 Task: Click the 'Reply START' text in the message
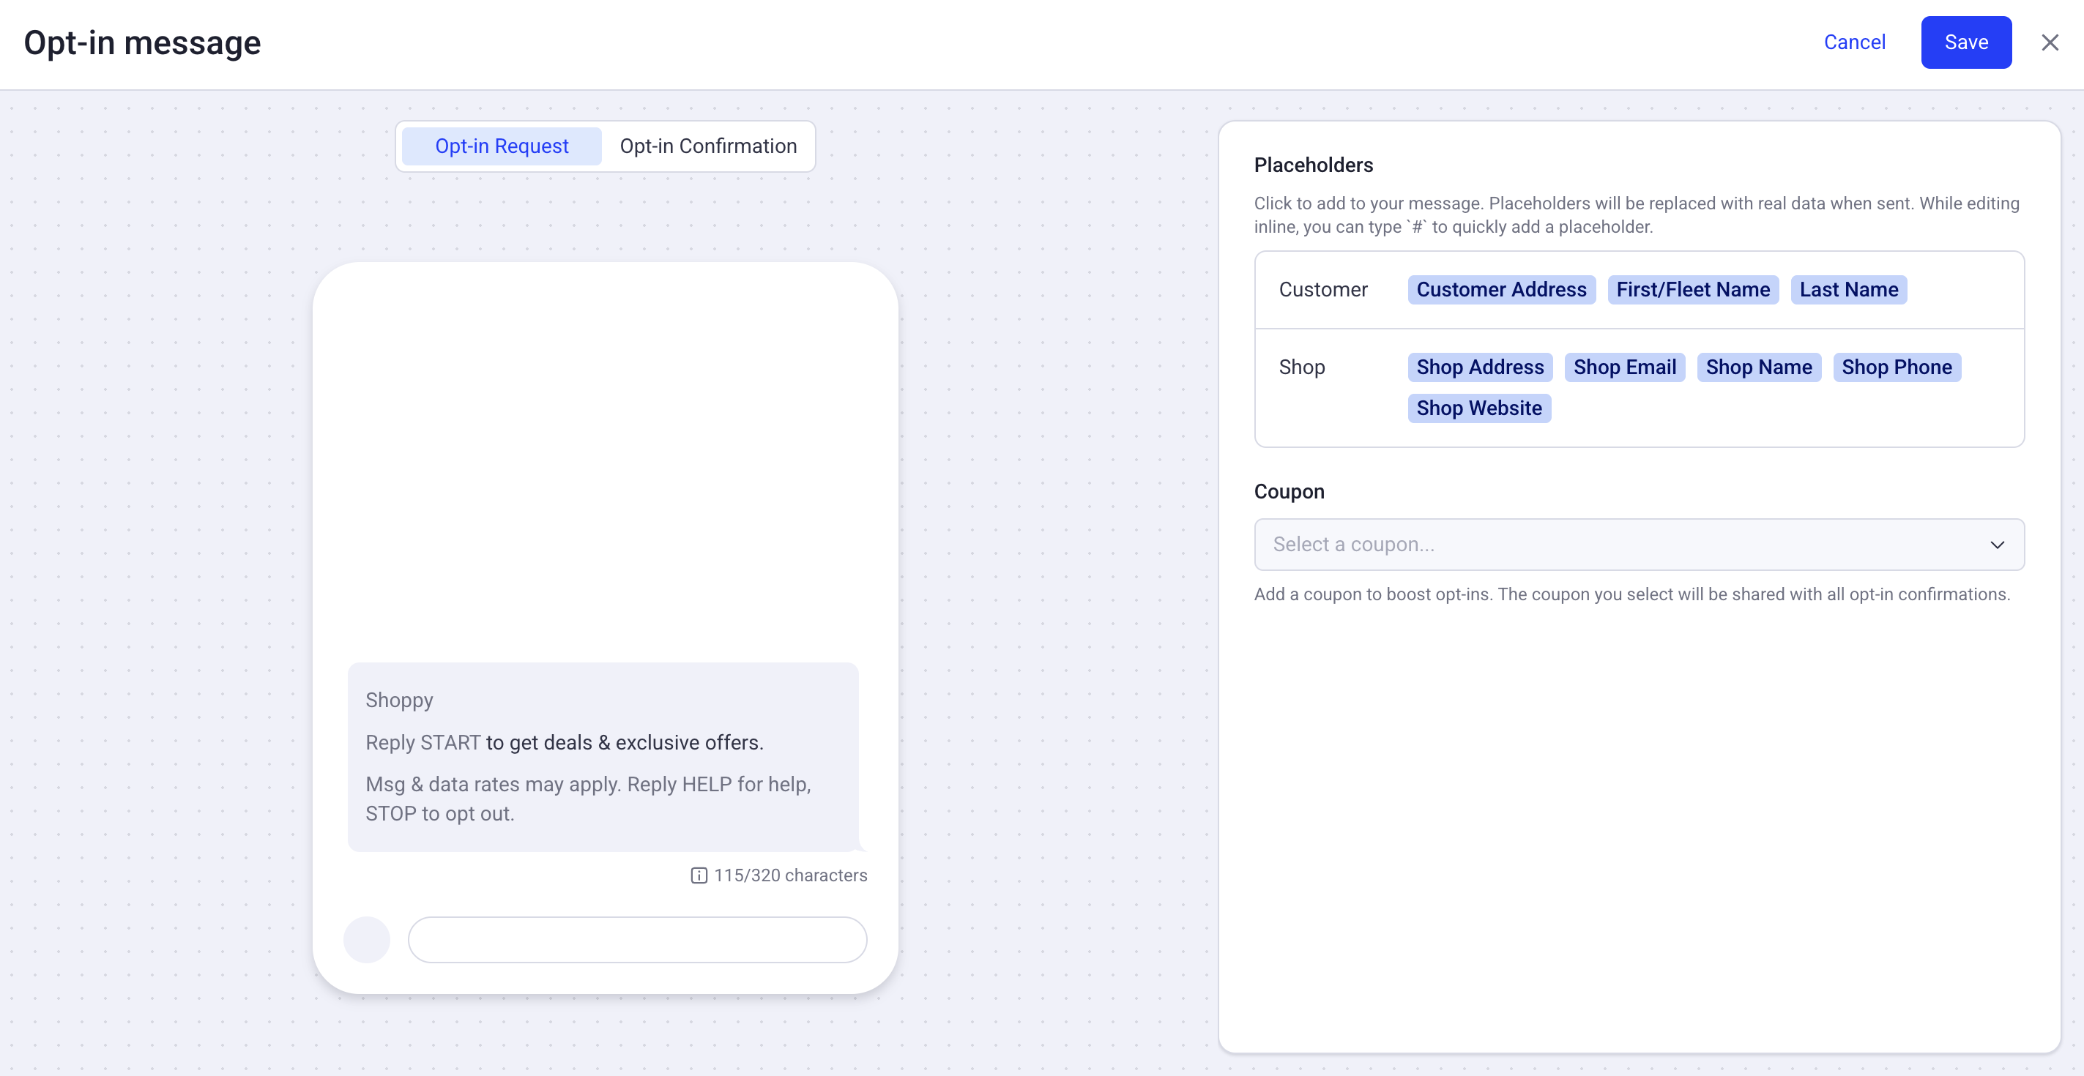(423, 742)
